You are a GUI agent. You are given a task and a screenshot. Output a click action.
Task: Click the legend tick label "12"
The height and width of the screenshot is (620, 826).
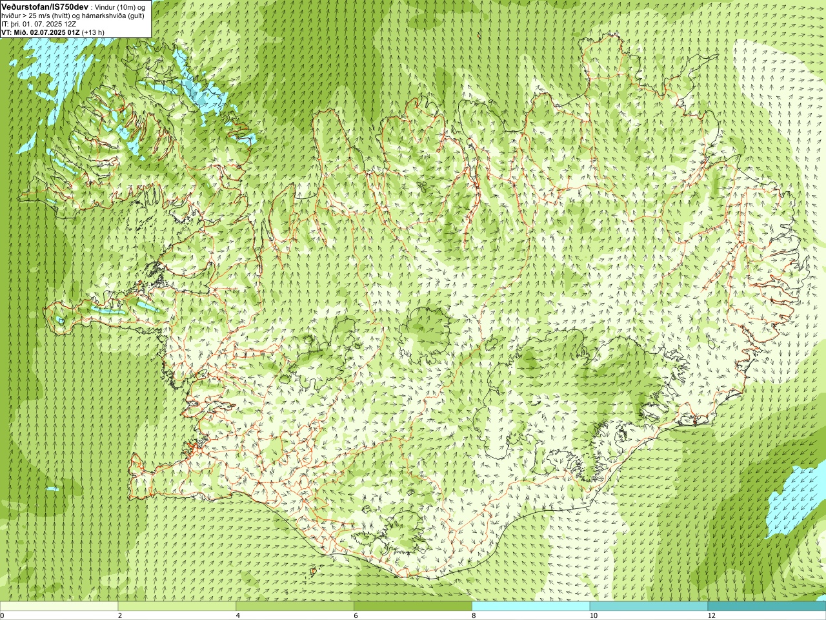coord(711,615)
